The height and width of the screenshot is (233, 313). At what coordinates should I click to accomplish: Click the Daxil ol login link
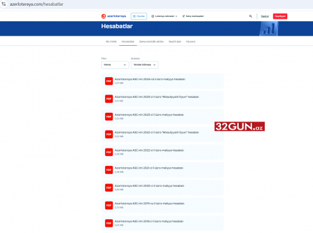click(265, 16)
